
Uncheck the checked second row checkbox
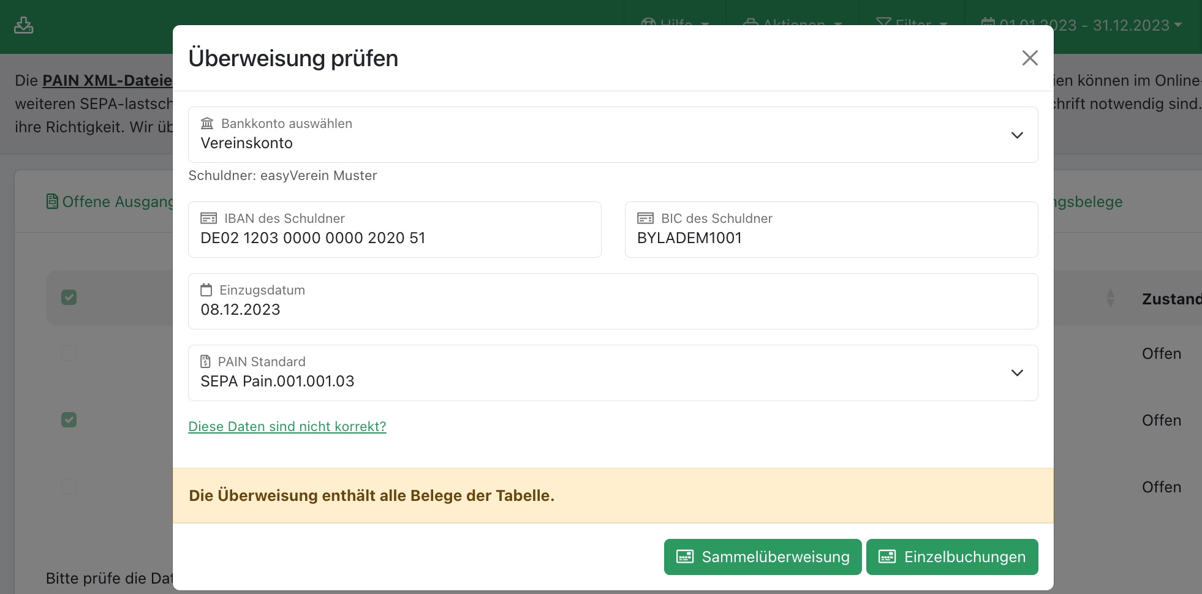(x=69, y=420)
